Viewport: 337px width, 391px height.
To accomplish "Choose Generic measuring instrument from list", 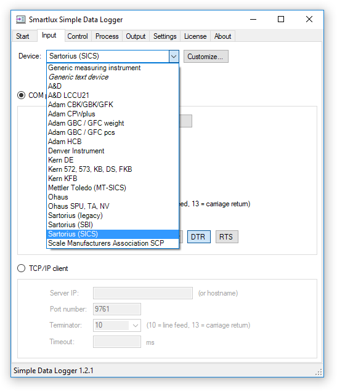I will tap(113, 68).
